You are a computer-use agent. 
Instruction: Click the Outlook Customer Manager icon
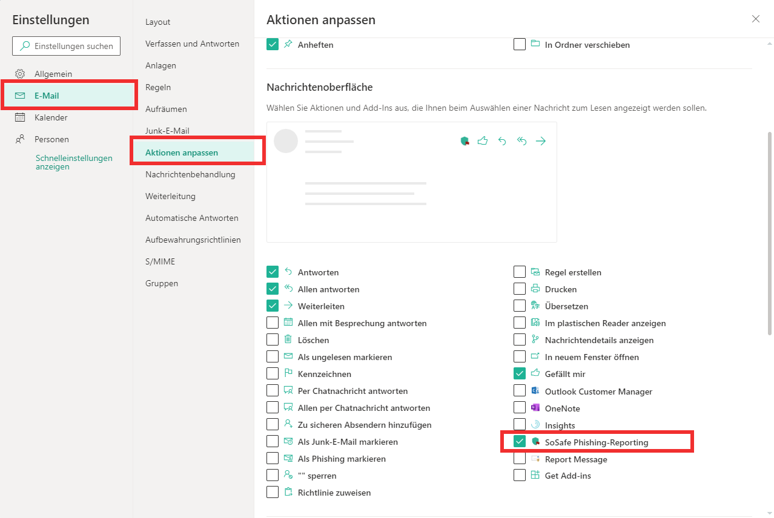pyautogui.click(x=535, y=391)
